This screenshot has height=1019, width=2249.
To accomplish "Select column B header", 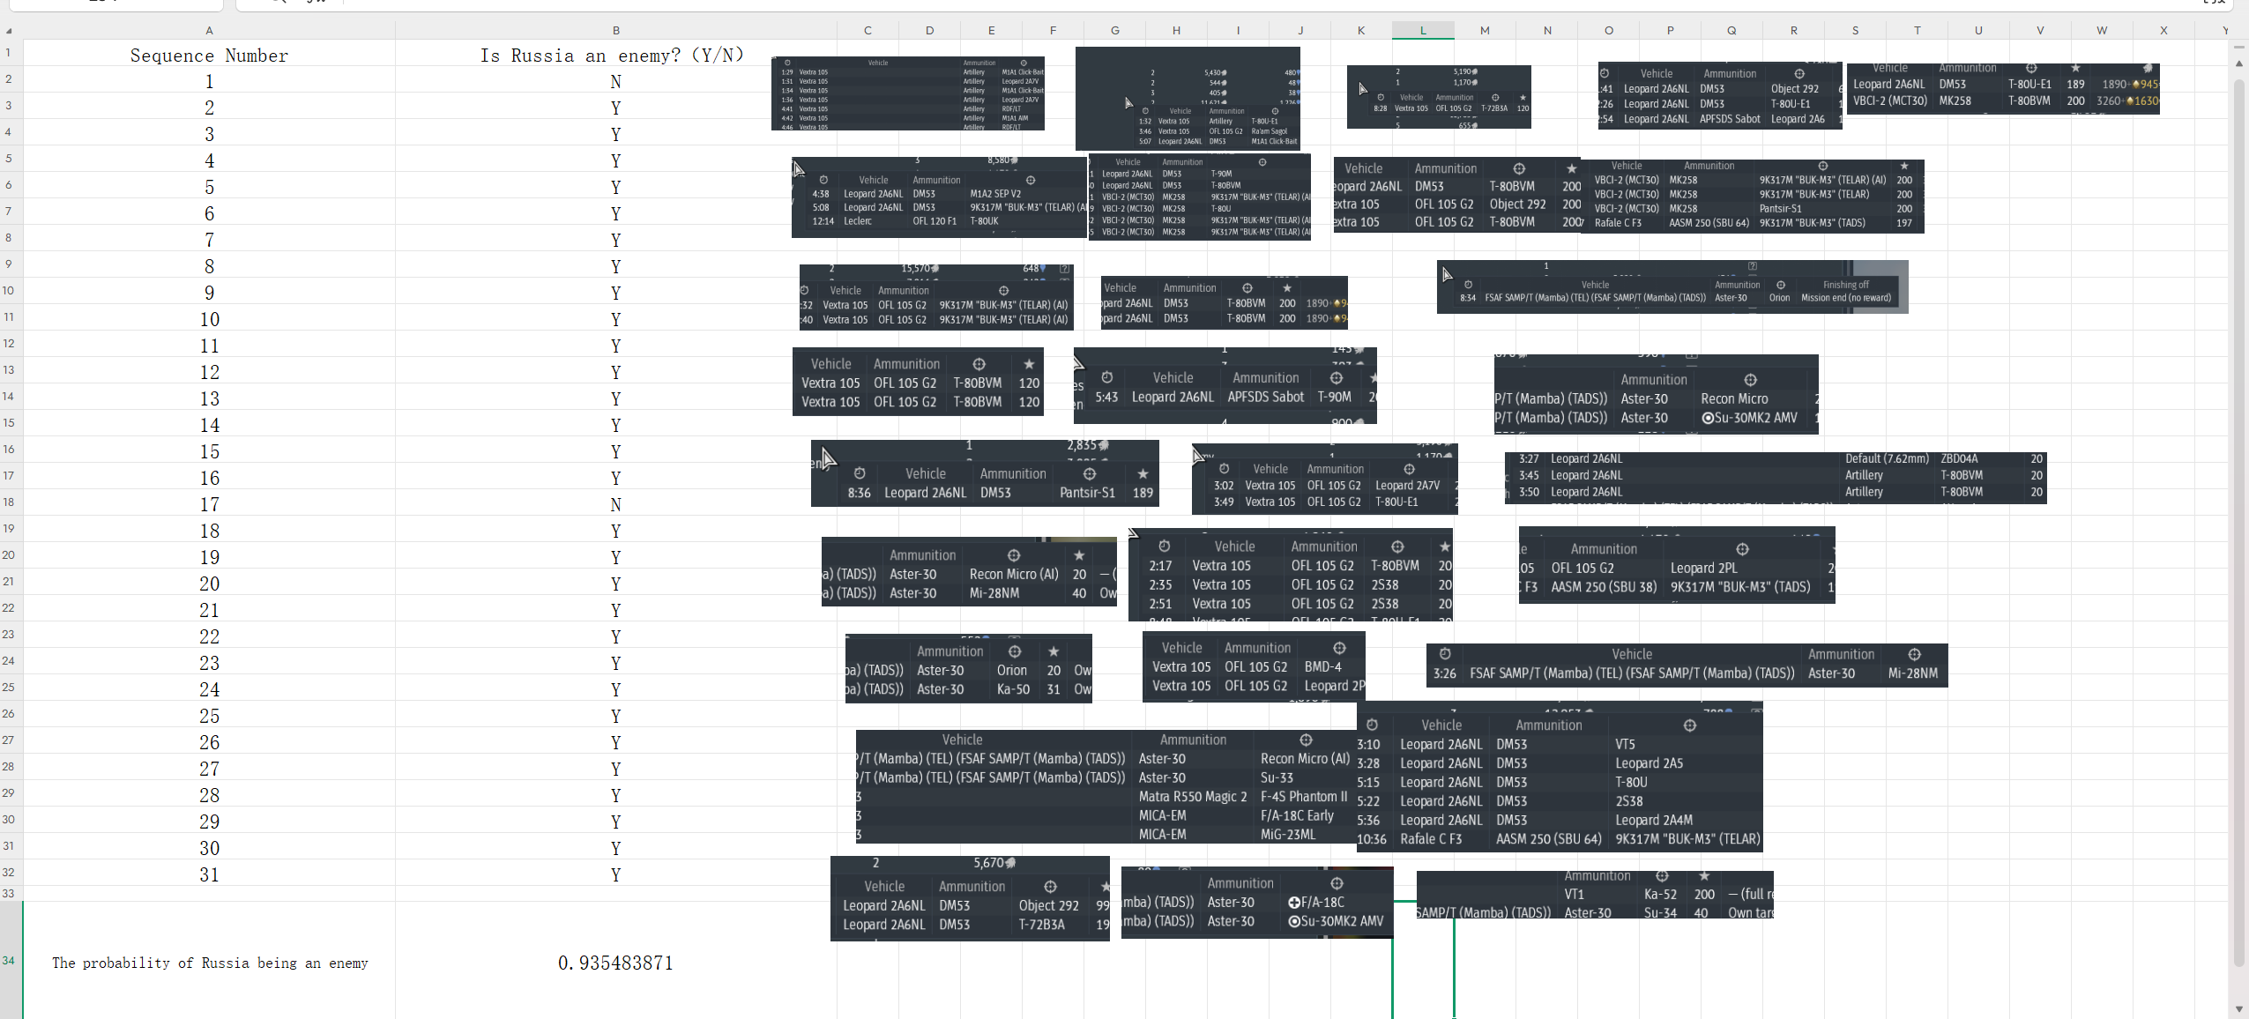I will (x=615, y=31).
